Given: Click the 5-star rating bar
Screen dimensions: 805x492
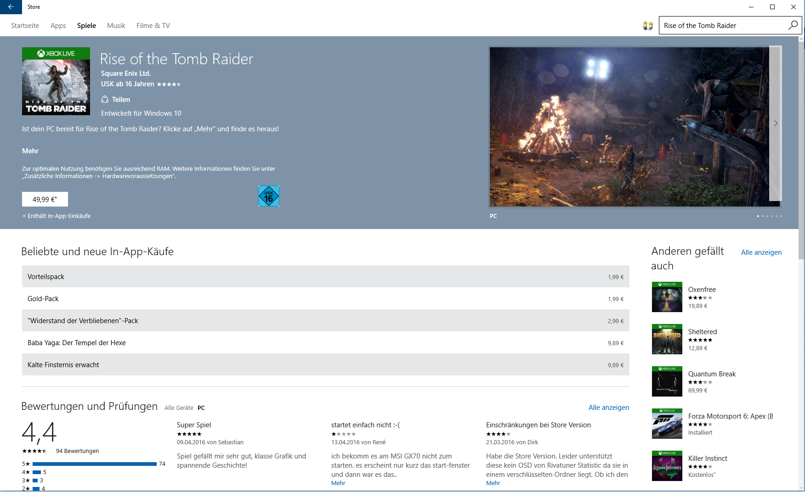Looking at the screenshot, I should coord(95,464).
